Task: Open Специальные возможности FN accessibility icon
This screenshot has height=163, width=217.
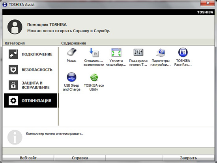Action: 94,52
